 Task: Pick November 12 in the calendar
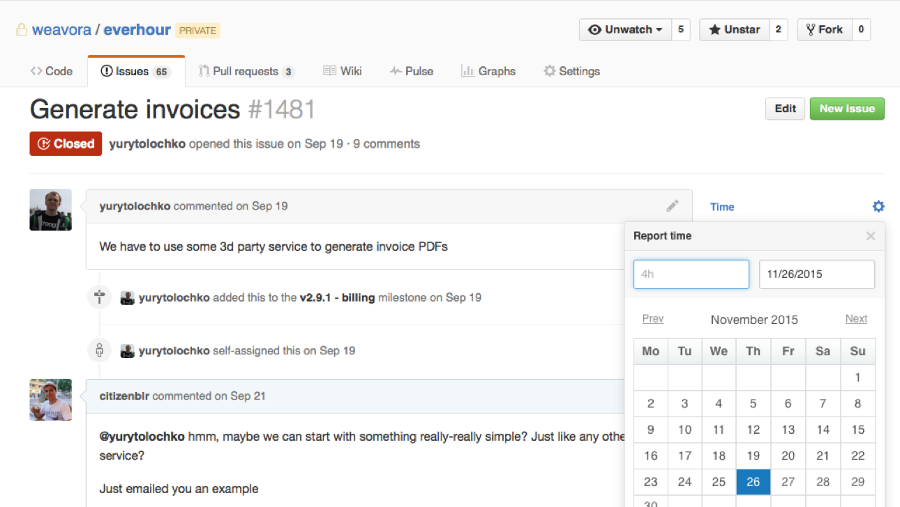pyautogui.click(x=753, y=430)
